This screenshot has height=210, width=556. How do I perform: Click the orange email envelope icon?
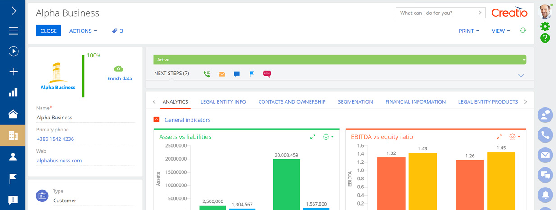coord(222,74)
